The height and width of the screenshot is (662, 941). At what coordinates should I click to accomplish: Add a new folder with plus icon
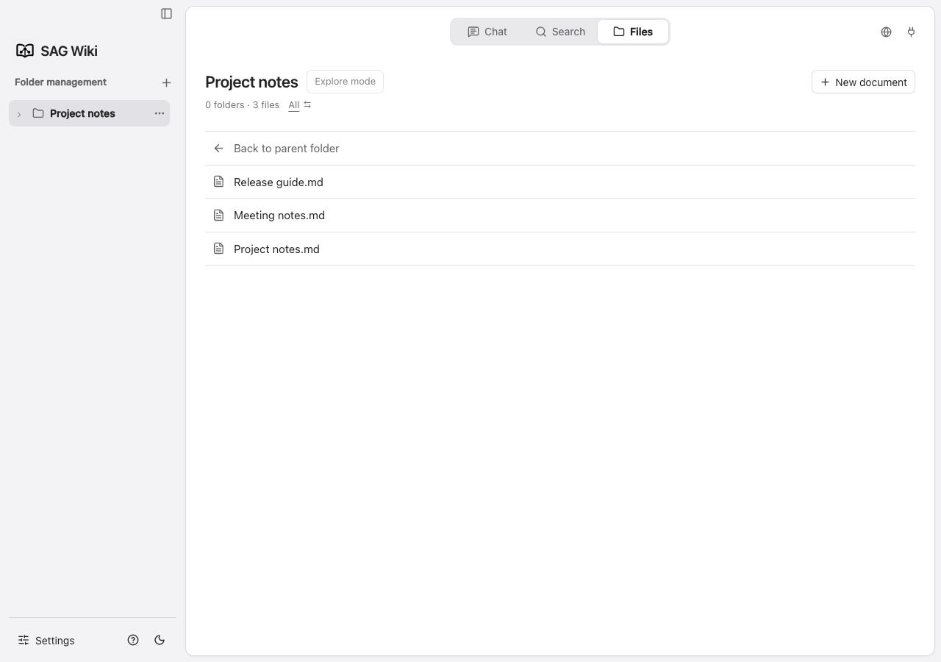(166, 82)
